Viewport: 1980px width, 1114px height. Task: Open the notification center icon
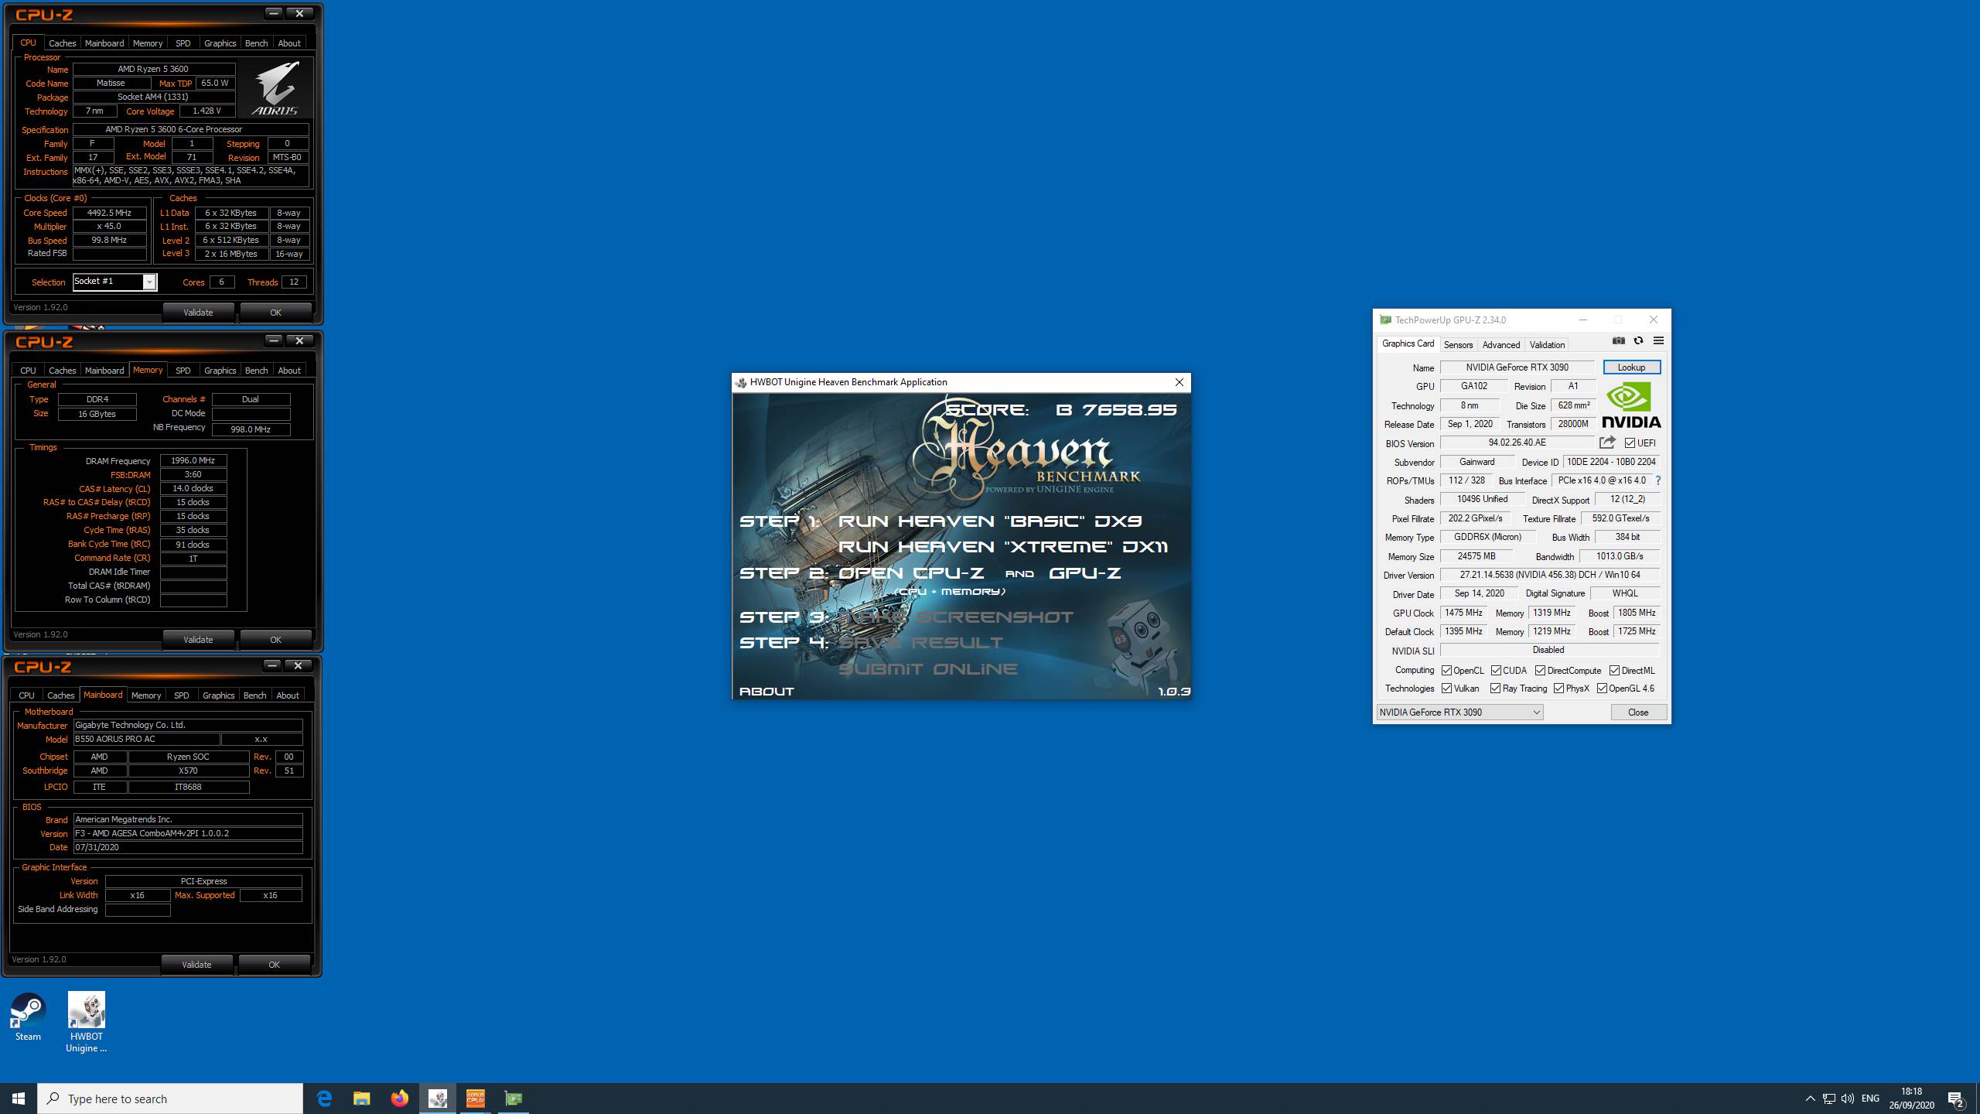(1956, 1099)
